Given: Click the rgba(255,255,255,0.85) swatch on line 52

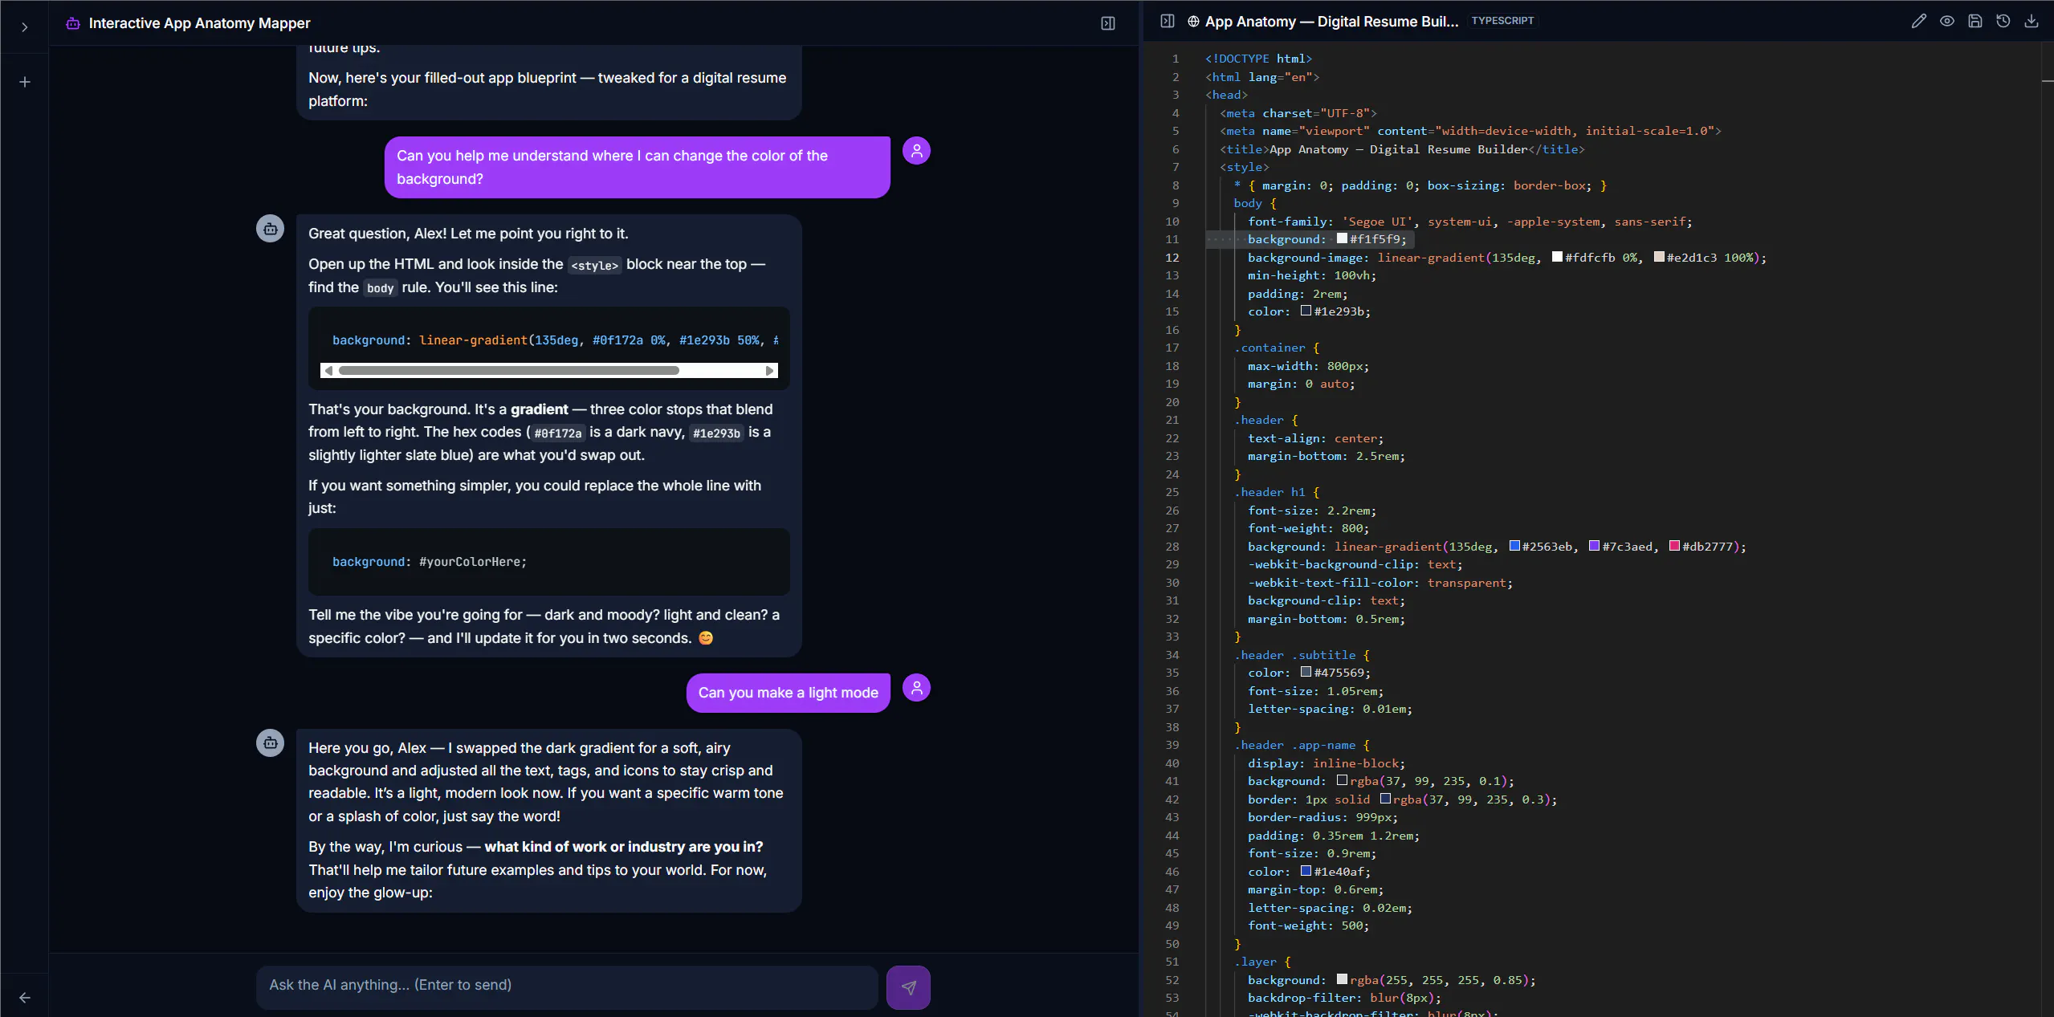Looking at the screenshot, I should (x=1342, y=979).
